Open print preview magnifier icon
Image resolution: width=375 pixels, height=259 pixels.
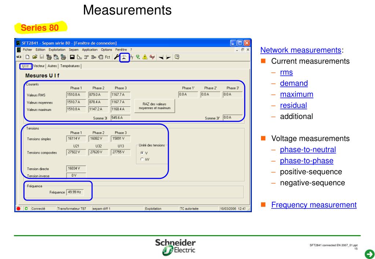(x=56, y=57)
